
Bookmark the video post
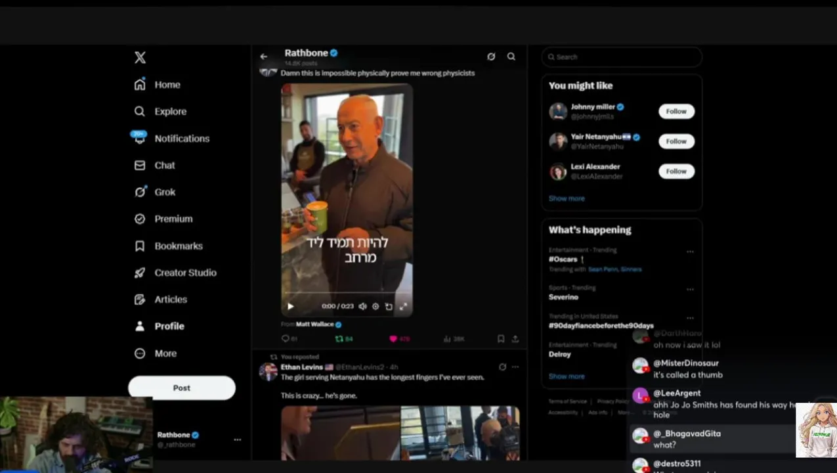pyautogui.click(x=501, y=339)
